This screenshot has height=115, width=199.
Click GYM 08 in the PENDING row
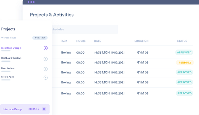point(143,62)
